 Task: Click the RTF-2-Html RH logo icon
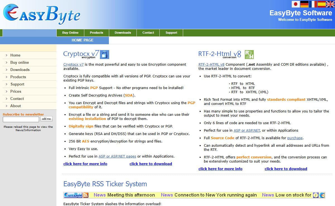249,55
